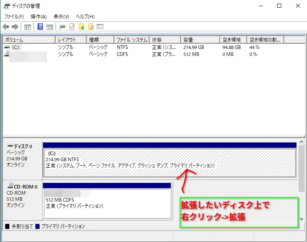Open help via the blue question mark icon
Viewport: 307px width, 242px height.
[x=40, y=27]
